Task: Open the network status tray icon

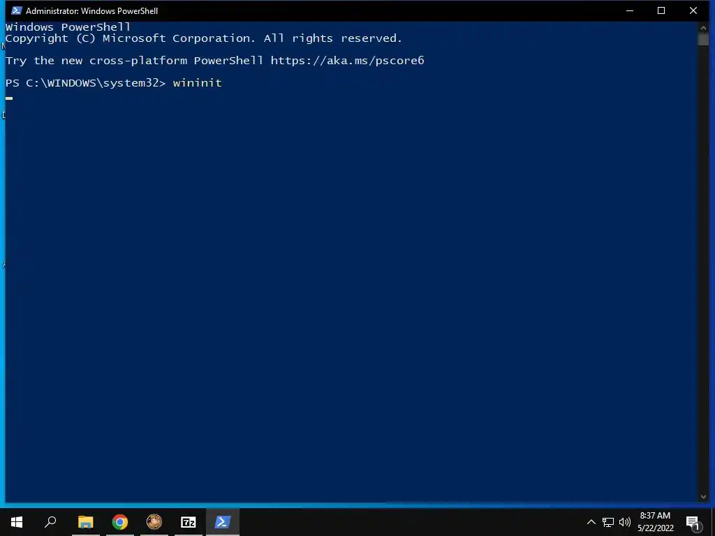Action: click(x=608, y=522)
